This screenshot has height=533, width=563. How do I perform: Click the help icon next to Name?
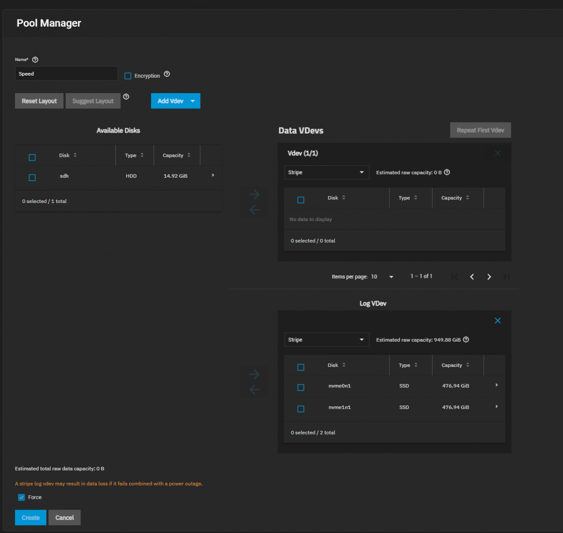(35, 60)
